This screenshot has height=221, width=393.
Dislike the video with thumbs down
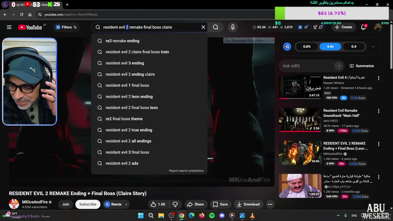175,204
